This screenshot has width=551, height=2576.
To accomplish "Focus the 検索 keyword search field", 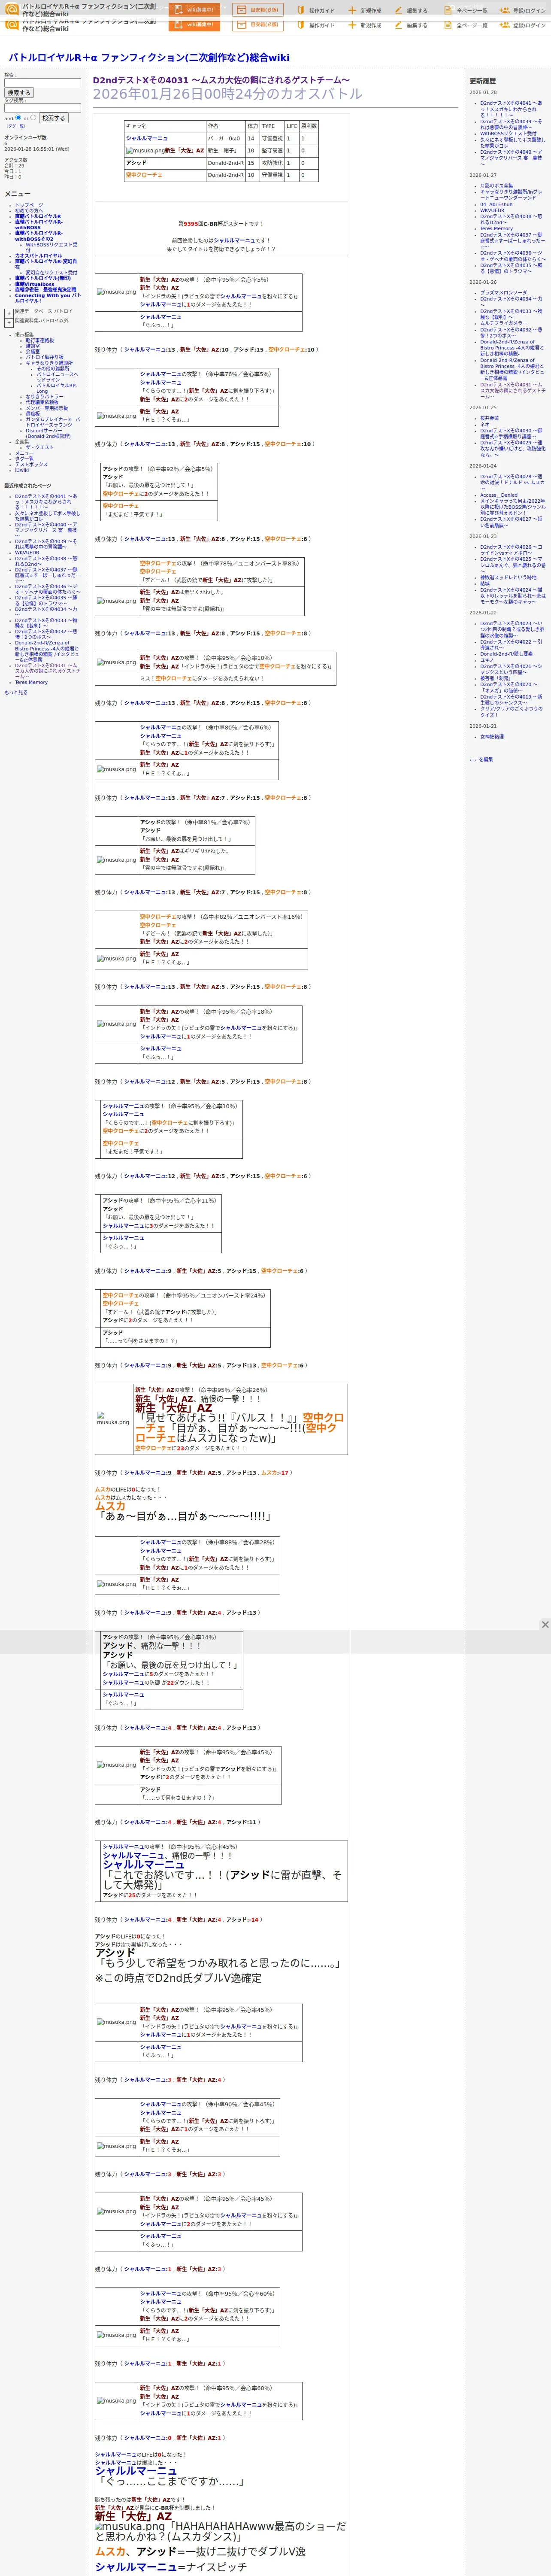I will [x=42, y=83].
